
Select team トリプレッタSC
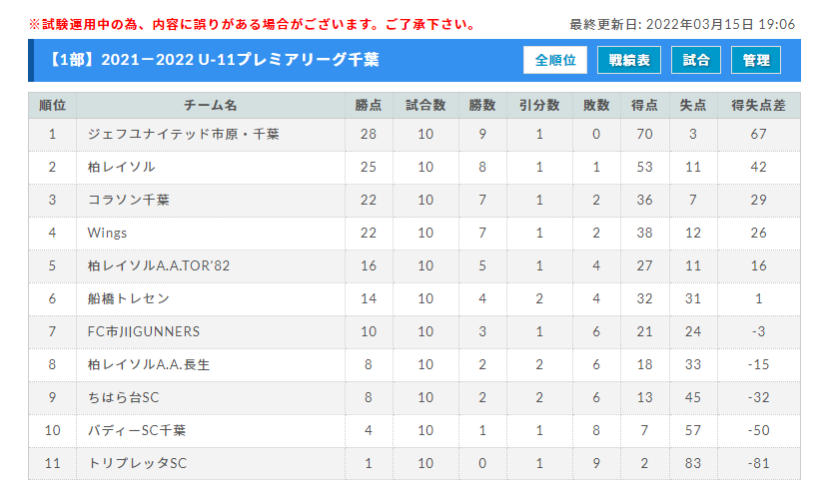click(137, 463)
